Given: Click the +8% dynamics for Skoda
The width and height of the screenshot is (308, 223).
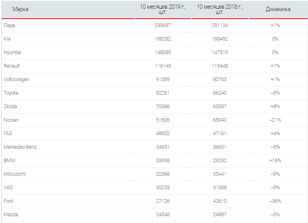Looking at the screenshot, I should 275,107.
